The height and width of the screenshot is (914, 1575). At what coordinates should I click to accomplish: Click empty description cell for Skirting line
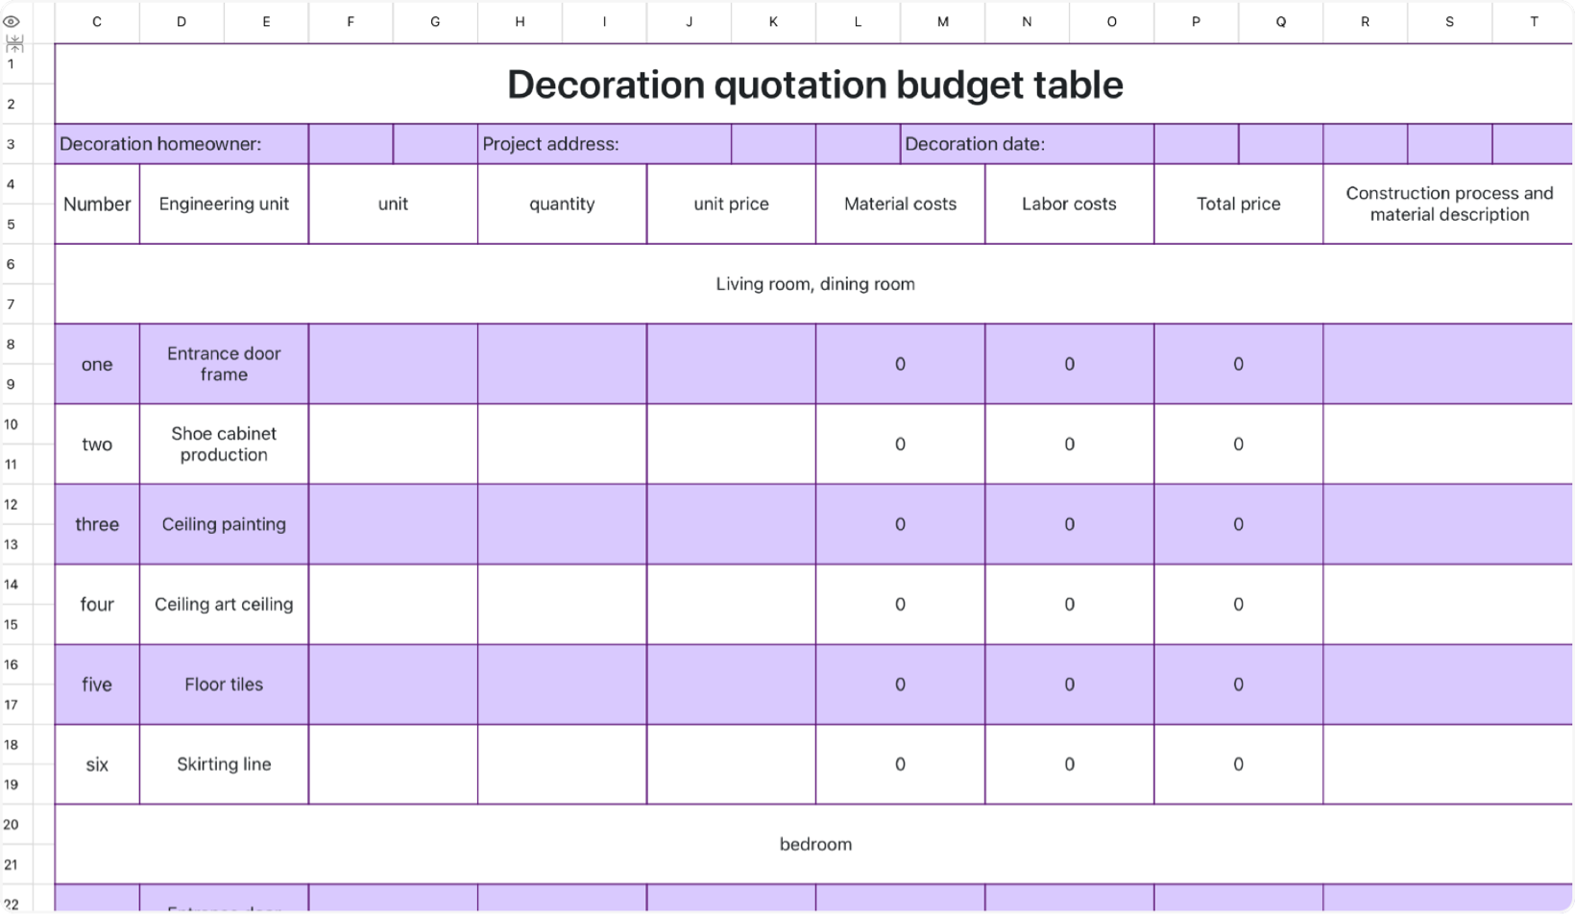[1448, 764]
